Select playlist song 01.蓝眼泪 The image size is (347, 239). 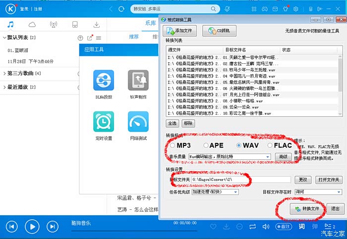[18, 50]
